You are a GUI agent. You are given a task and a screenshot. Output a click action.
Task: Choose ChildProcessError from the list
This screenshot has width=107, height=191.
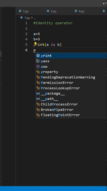pos(71,104)
